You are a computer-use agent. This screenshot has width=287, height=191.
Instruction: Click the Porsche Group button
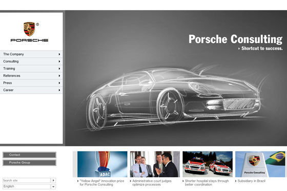29,162
